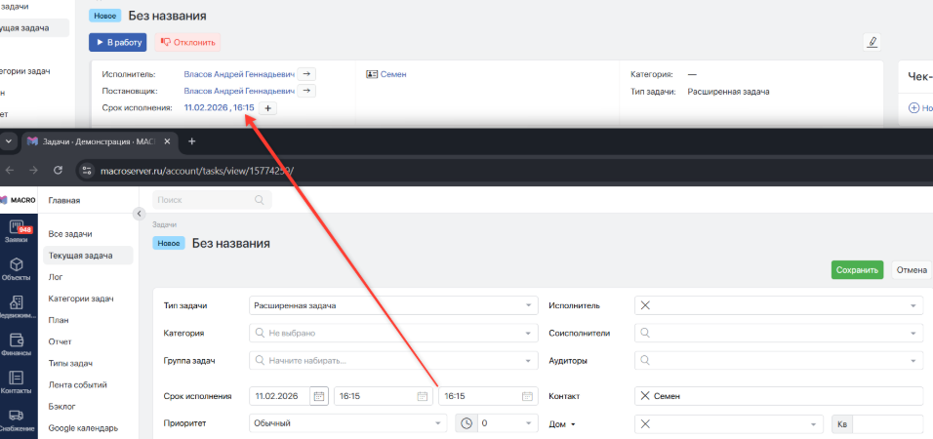Click the browser reload icon
The image size is (933, 439).
[58, 170]
